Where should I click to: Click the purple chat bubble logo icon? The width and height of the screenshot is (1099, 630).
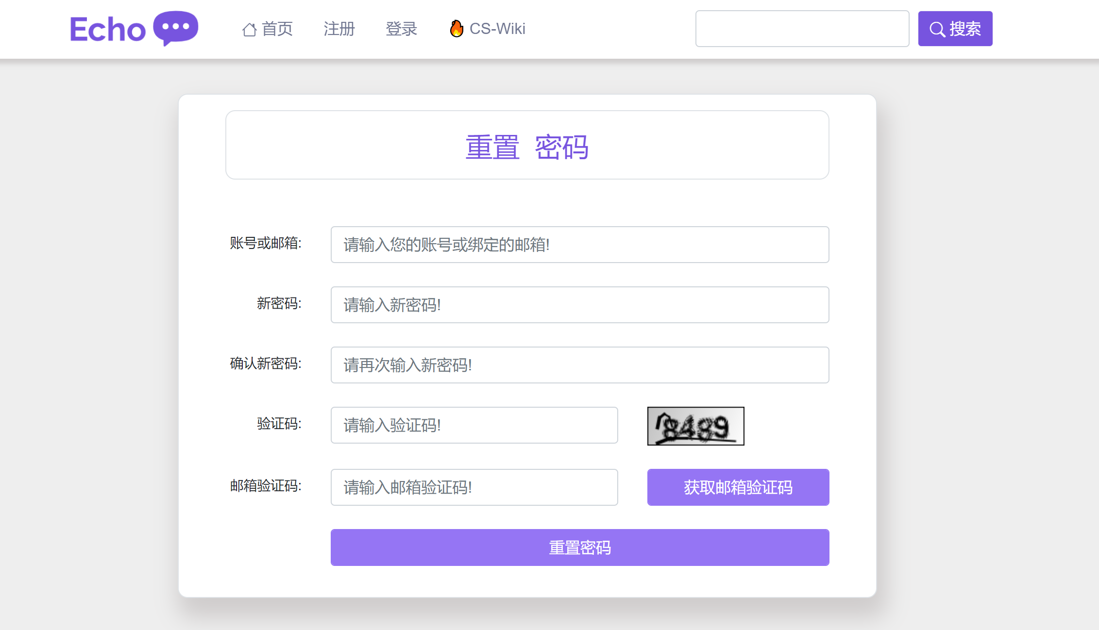pos(175,27)
